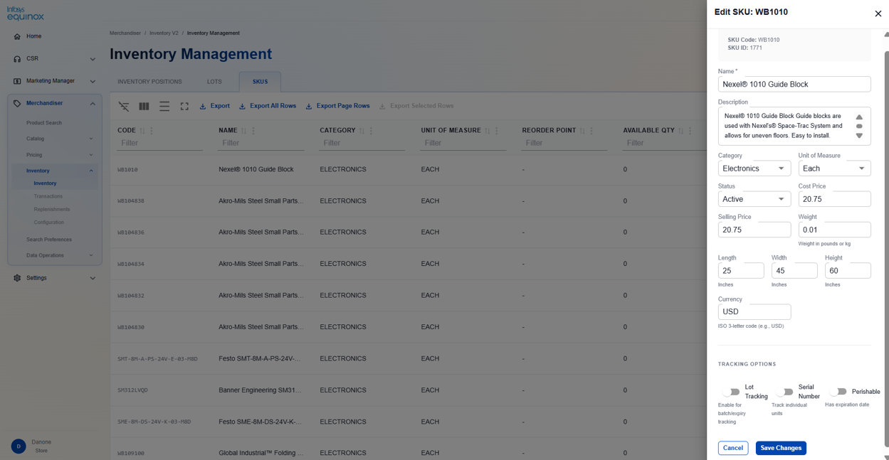Click sort icon for CATEGORY column
The width and height of the screenshot is (889, 460).
click(362, 131)
